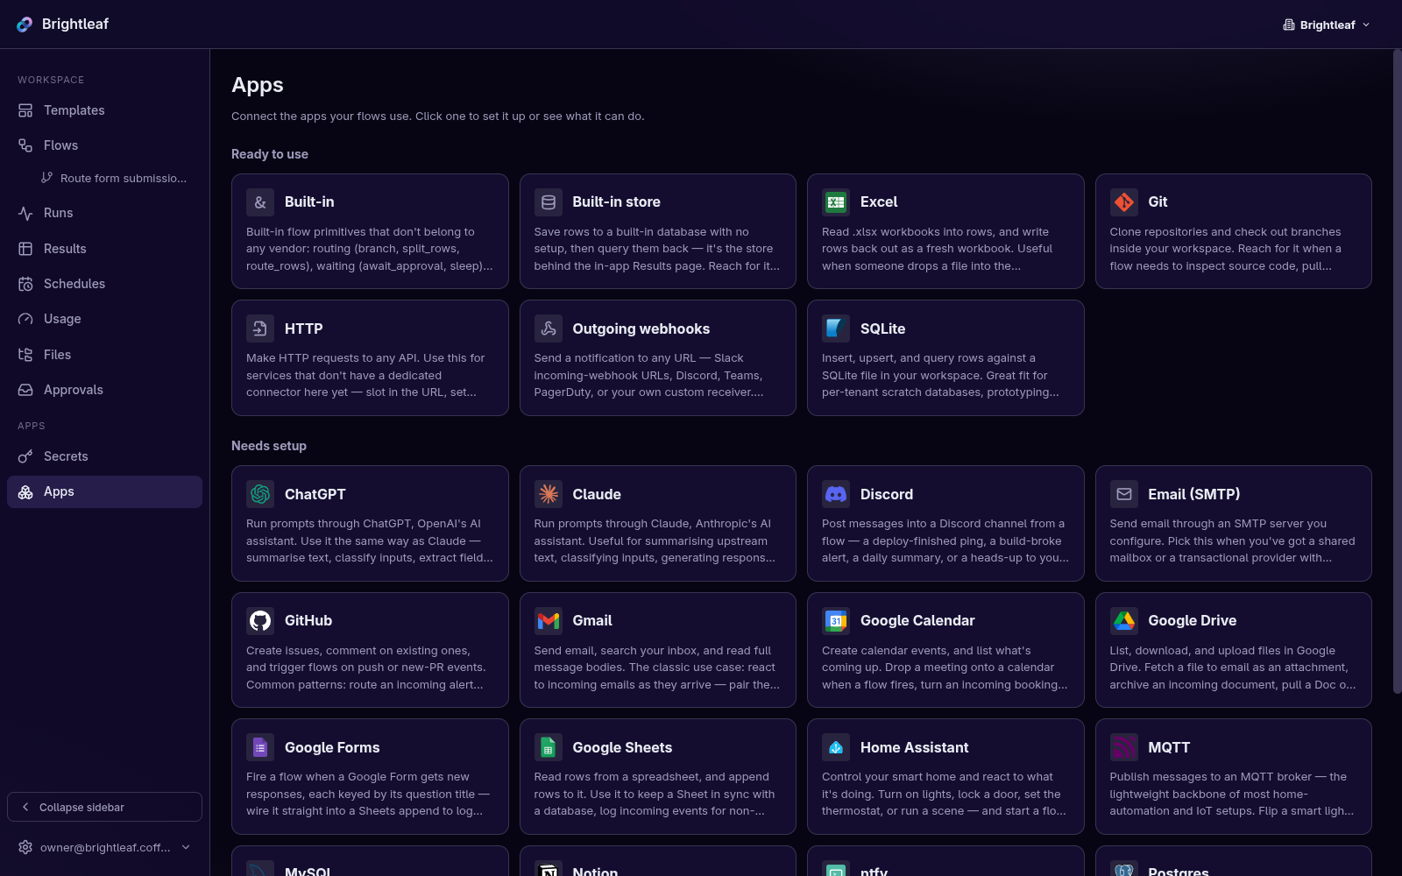Click the Git app icon
The height and width of the screenshot is (876, 1402).
[1124, 202]
